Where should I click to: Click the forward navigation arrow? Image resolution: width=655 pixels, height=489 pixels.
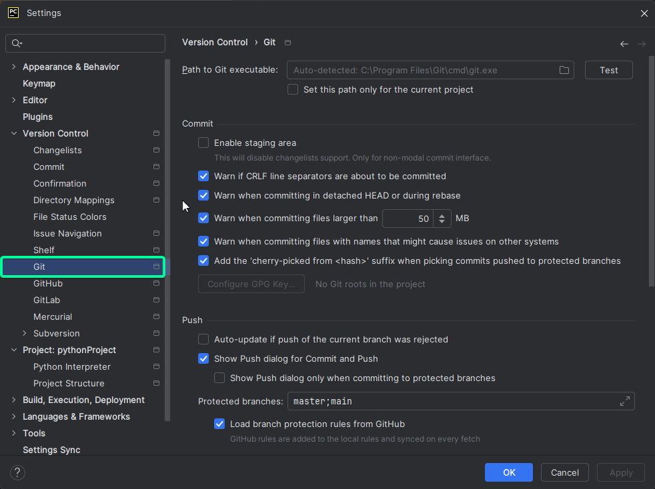click(640, 43)
